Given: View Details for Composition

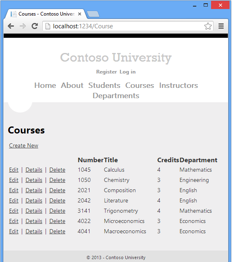Looking at the screenshot, I should pyautogui.click(x=34, y=190).
